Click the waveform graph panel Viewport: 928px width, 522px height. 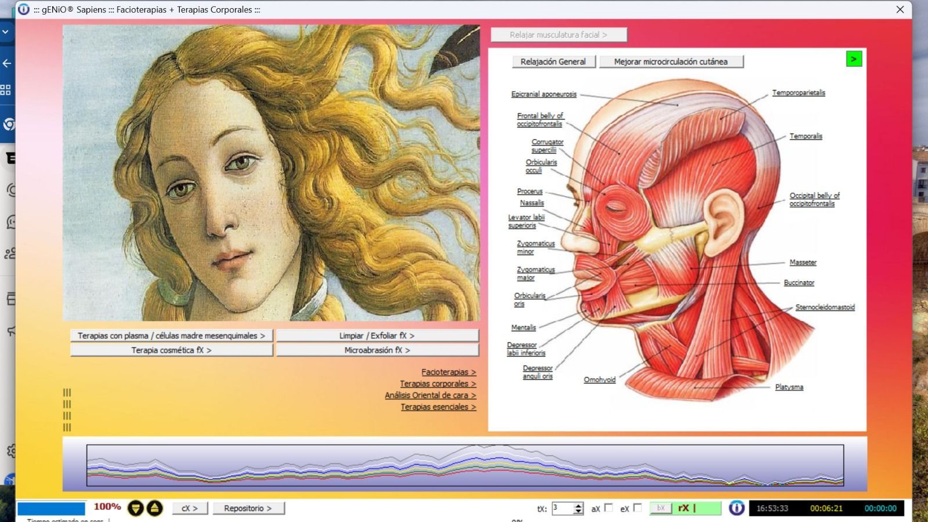click(x=465, y=465)
